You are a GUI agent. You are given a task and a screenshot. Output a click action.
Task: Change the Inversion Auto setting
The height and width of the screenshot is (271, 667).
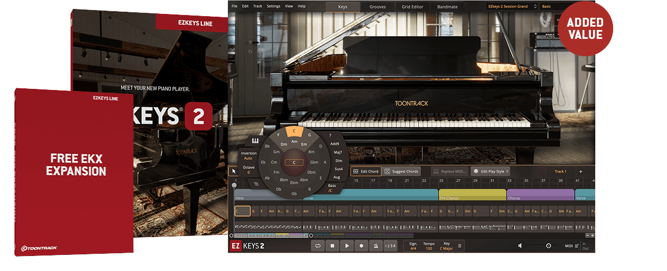click(248, 155)
